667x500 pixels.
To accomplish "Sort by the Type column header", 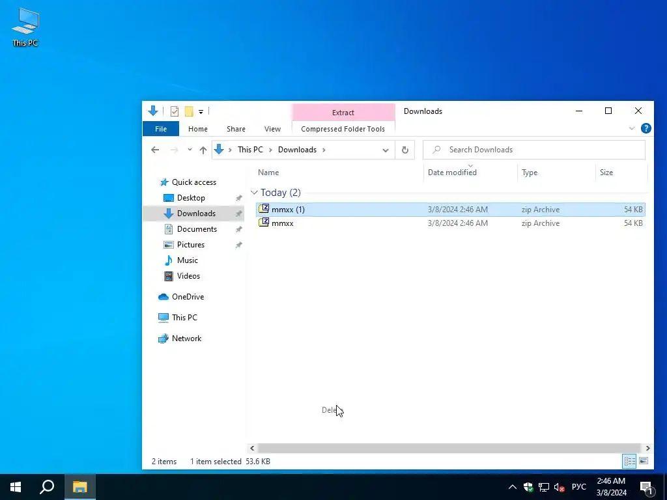I will pyautogui.click(x=530, y=172).
